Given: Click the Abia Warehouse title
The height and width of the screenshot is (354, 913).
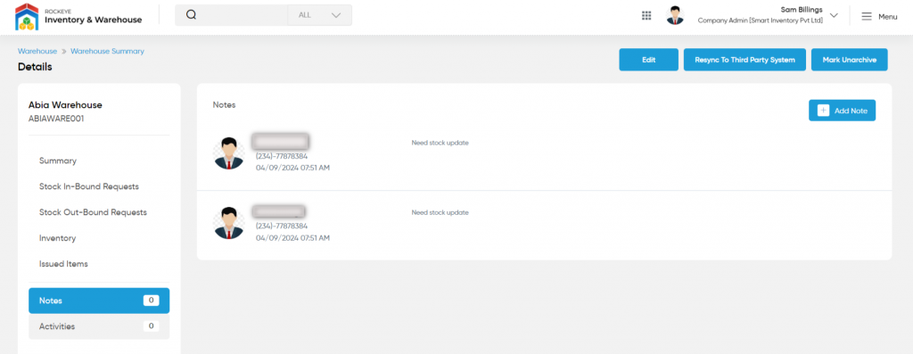Looking at the screenshot, I should (x=65, y=105).
